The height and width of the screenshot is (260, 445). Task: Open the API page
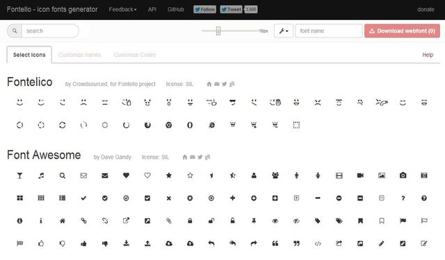pos(152,9)
